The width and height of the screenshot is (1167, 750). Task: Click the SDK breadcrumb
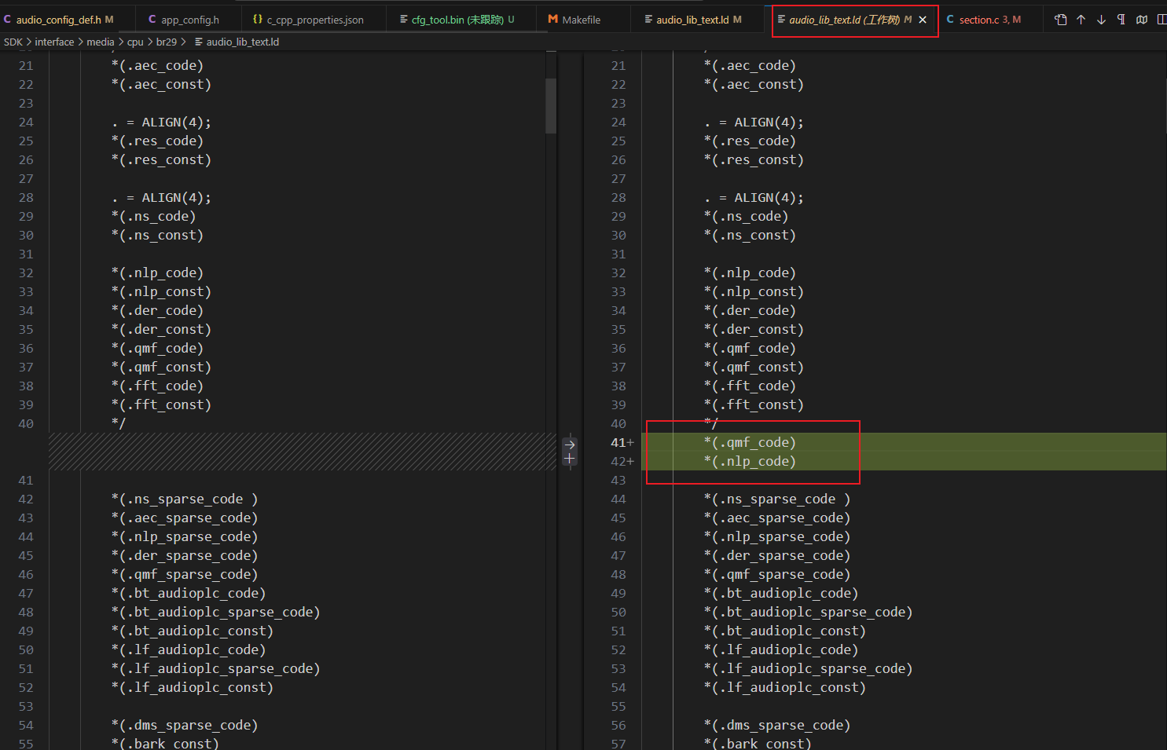(13, 42)
